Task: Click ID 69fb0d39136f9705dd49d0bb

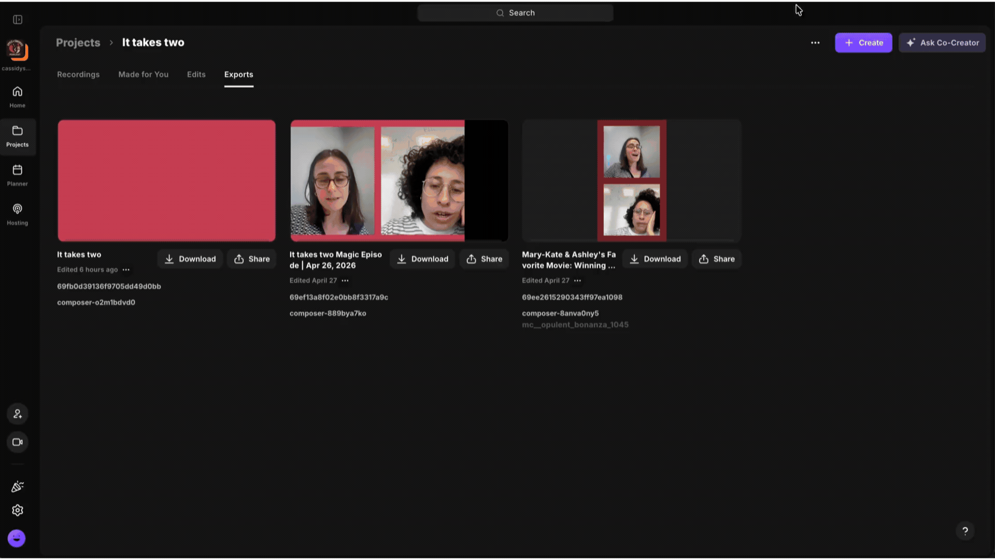Action: coord(109,286)
